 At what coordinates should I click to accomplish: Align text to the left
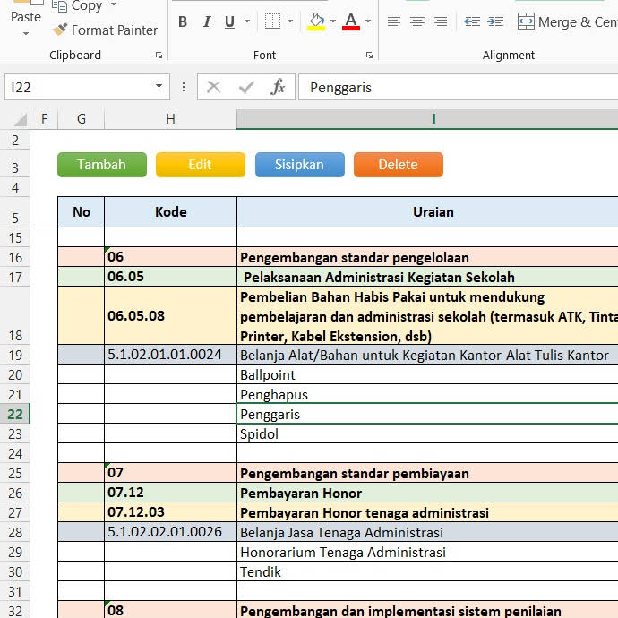point(394,22)
